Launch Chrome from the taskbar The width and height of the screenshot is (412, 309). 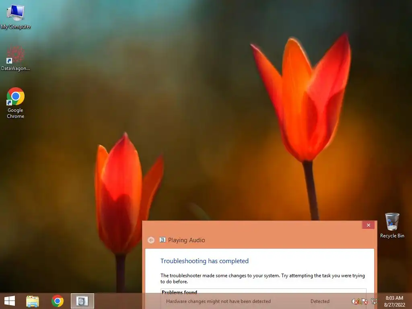point(58,301)
